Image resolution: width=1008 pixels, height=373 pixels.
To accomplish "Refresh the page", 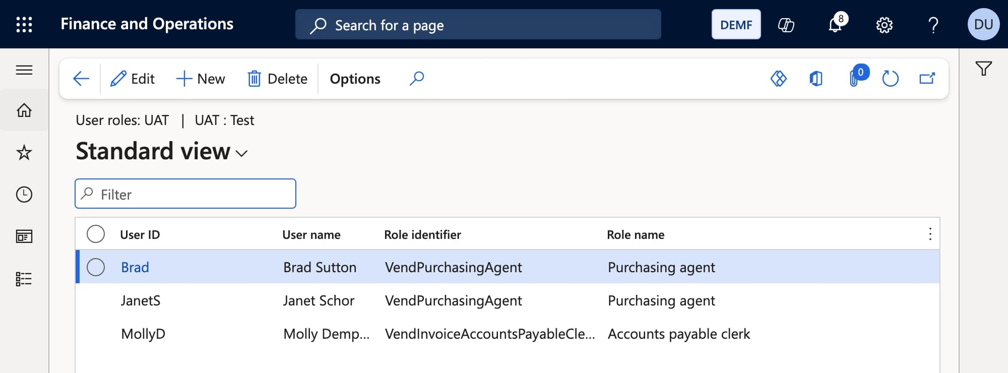I will (x=891, y=79).
